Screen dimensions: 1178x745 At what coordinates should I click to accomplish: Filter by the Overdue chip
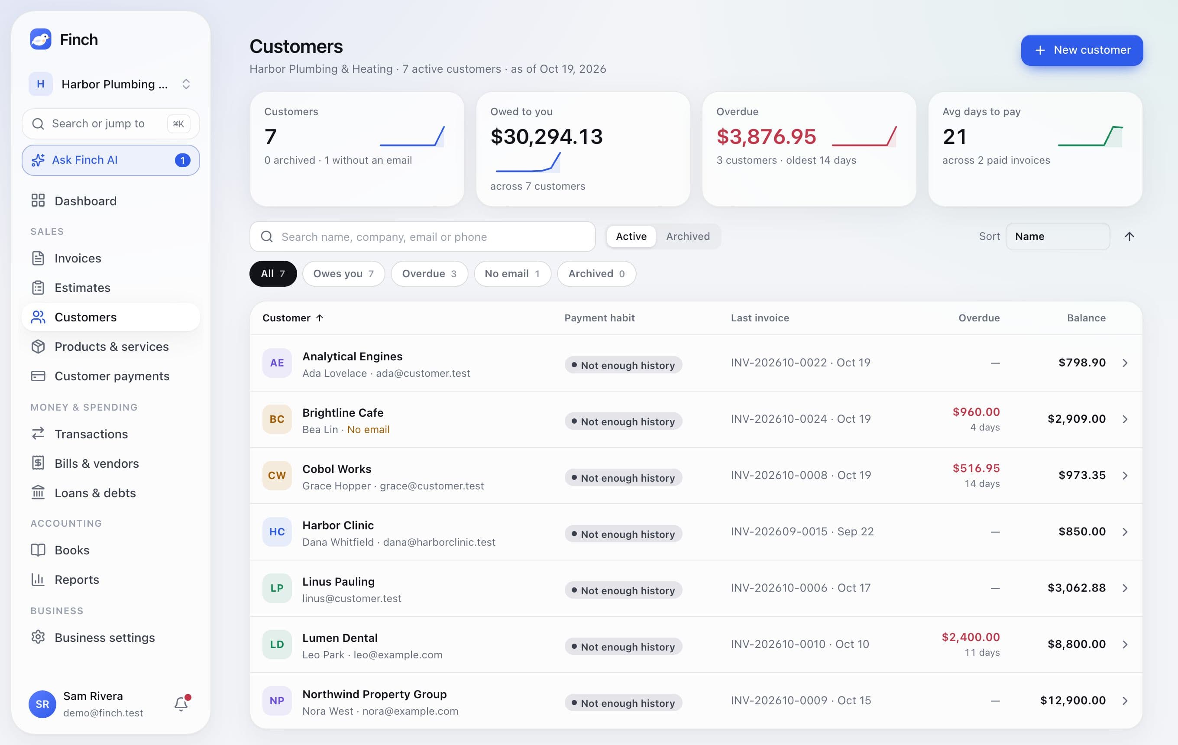point(429,273)
